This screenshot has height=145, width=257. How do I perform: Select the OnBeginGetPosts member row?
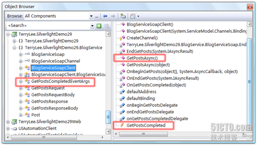182,72
